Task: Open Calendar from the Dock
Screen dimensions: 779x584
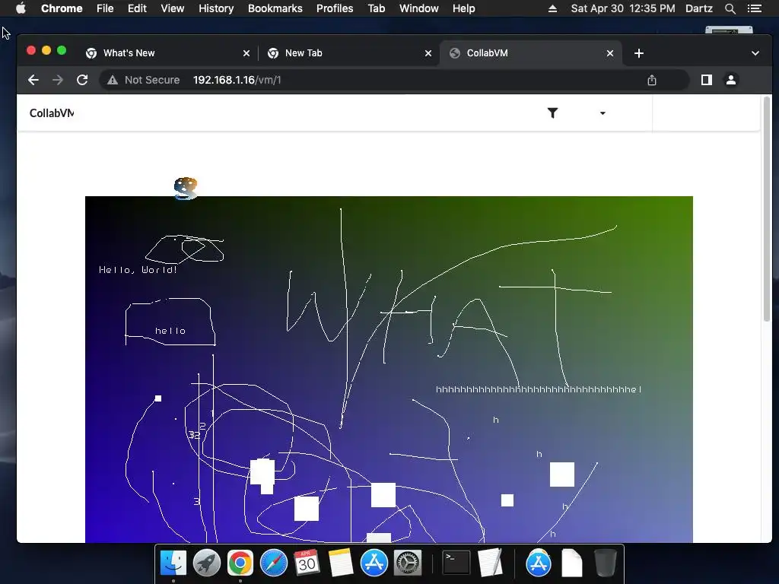Action: point(307,563)
